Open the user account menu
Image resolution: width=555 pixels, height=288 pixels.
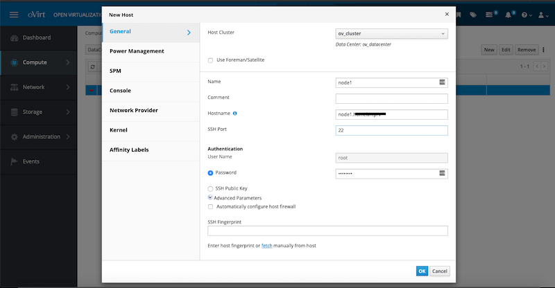point(543,15)
